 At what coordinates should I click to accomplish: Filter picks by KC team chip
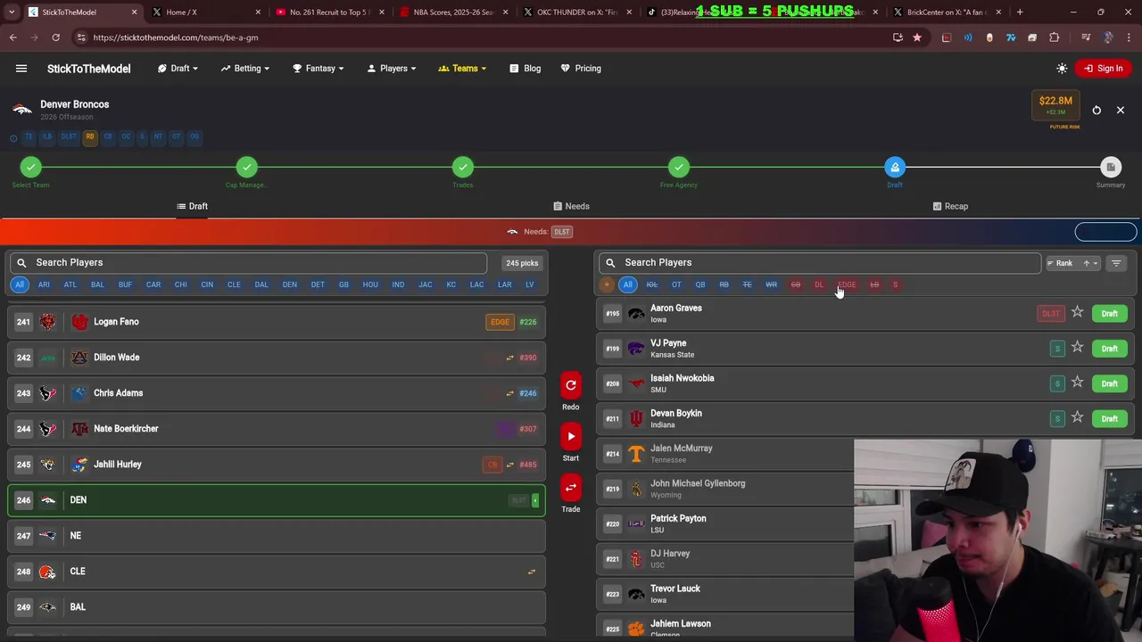click(451, 284)
